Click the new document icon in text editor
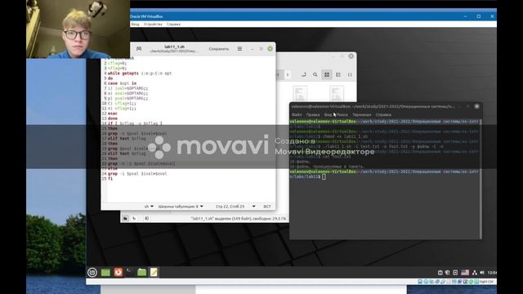 pyautogui.click(x=139, y=49)
